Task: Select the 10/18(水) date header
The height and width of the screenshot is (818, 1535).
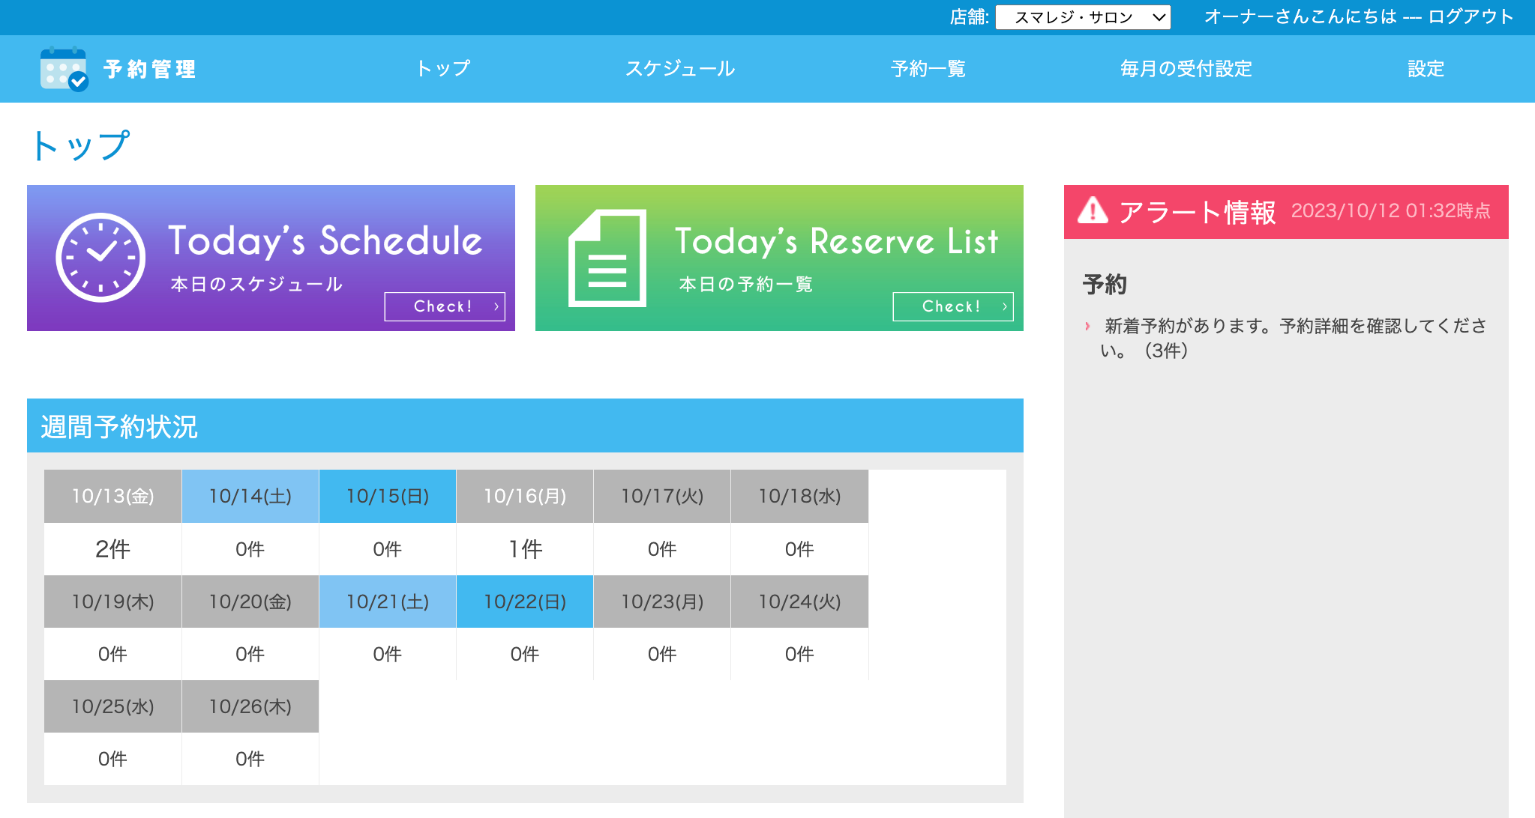Action: (799, 496)
